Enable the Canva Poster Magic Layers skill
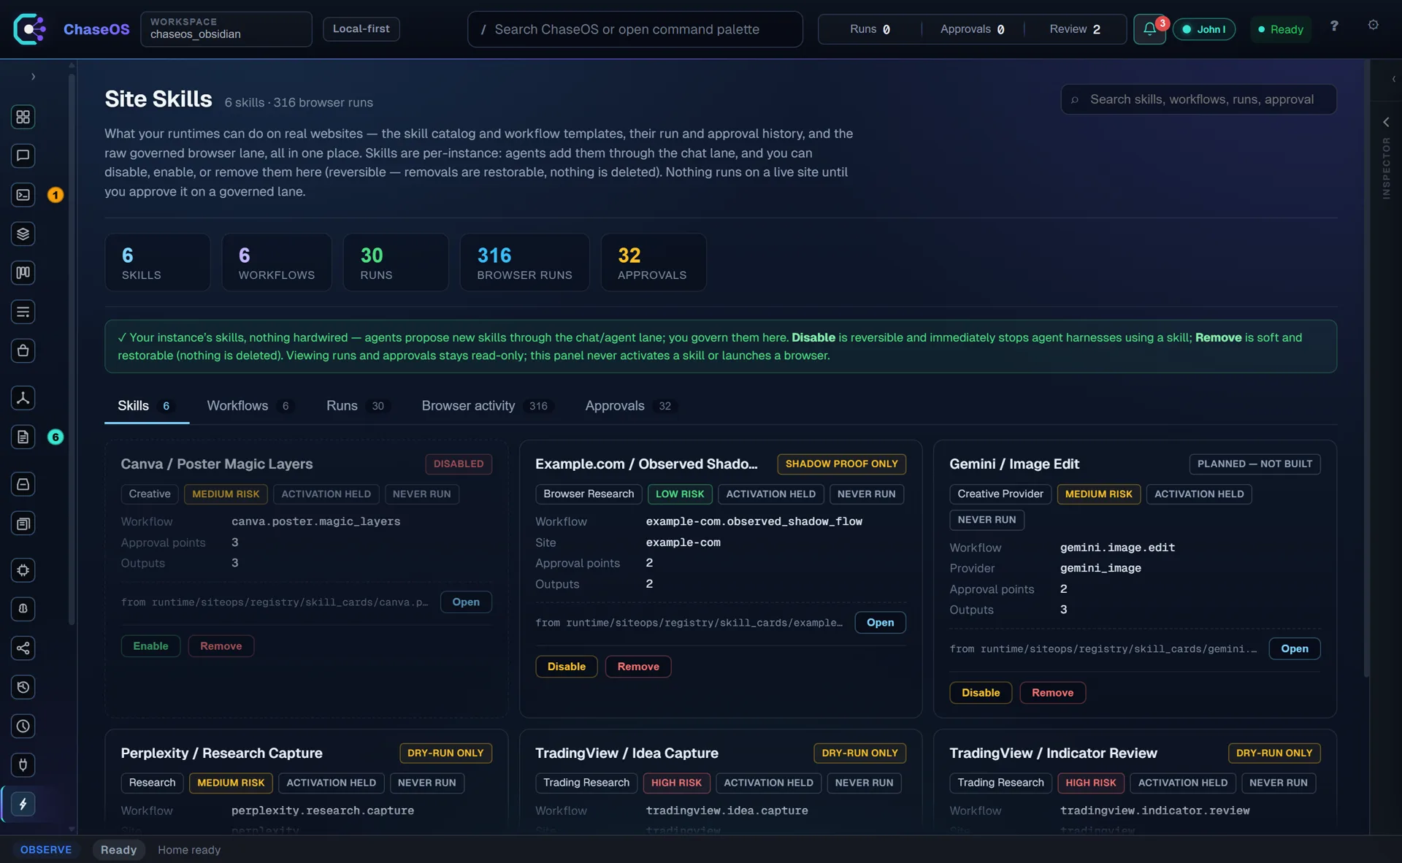Viewport: 1402px width, 863px height. click(x=150, y=646)
